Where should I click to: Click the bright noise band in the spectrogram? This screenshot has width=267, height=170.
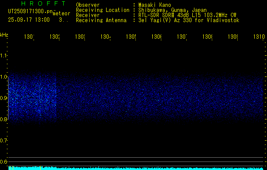pyautogui.click(x=32, y=98)
